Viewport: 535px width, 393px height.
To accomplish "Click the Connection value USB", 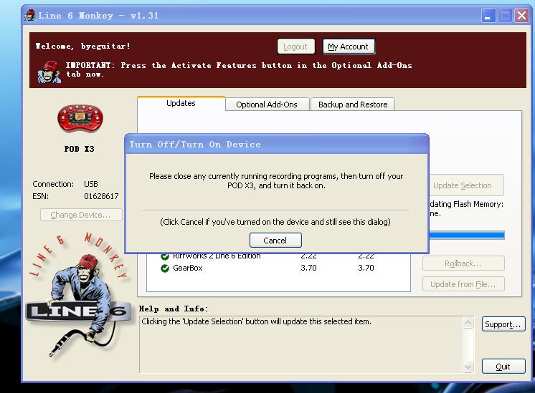I will [x=91, y=184].
